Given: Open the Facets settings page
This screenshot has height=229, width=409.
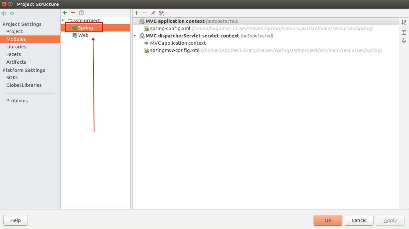Looking at the screenshot, I should tap(14, 54).
